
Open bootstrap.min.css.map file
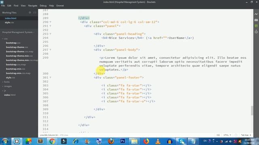click(18, 73)
